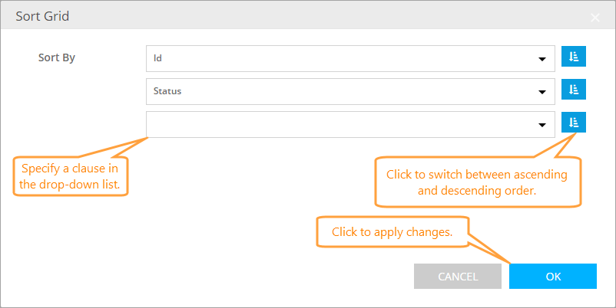Click the 'Id' text in first sort field
The height and width of the screenshot is (308, 616).
(x=158, y=57)
